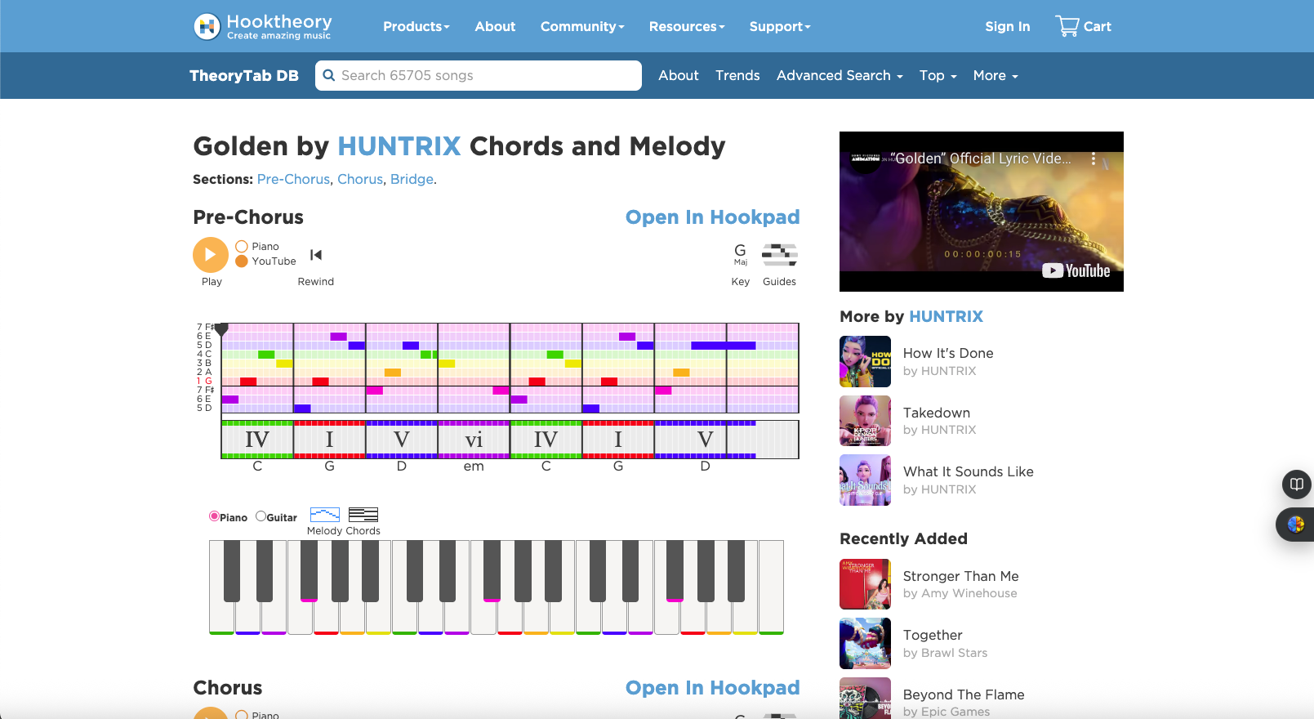This screenshot has height=719, width=1314.
Task: Click the colorful circle floating widget
Action: (1296, 525)
